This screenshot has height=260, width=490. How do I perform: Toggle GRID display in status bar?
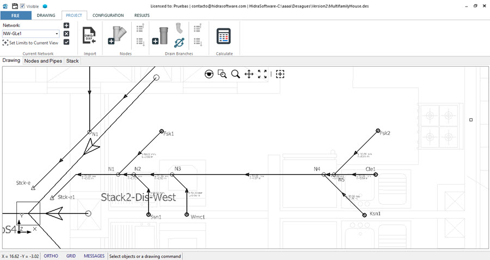pyautogui.click(x=71, y=256)
